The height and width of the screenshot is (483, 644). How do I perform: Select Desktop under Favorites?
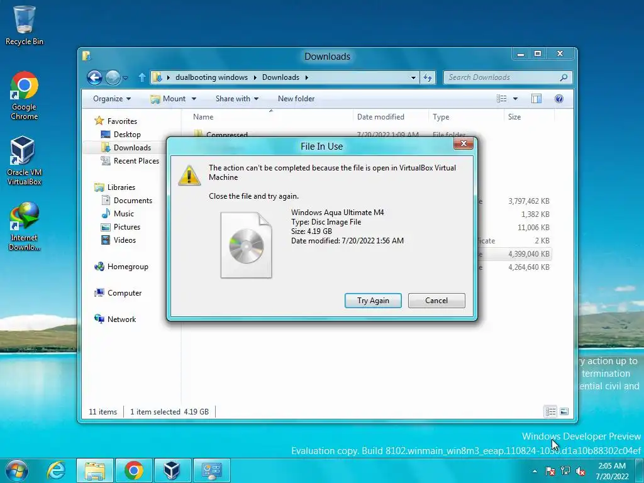coord(127,135)
